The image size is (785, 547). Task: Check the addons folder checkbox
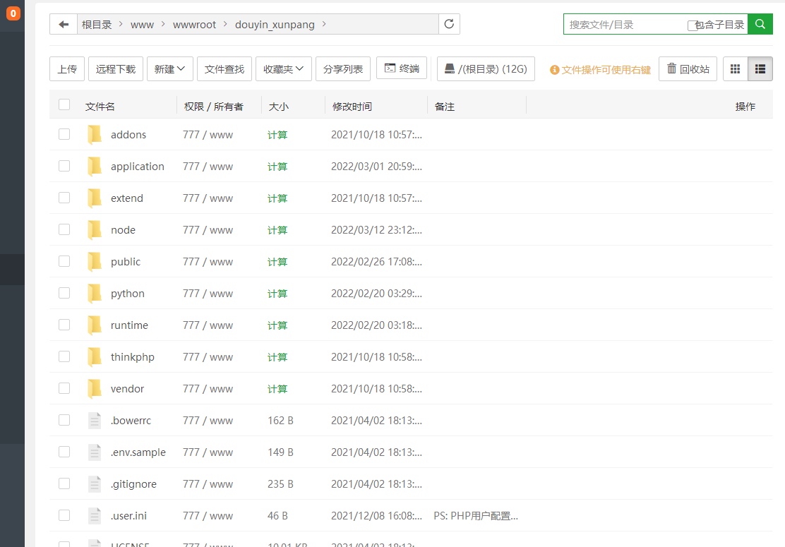coord(64,134)
